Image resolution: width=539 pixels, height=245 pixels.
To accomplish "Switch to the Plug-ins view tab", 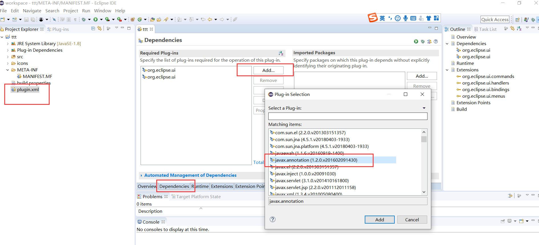I will [58, 29].
